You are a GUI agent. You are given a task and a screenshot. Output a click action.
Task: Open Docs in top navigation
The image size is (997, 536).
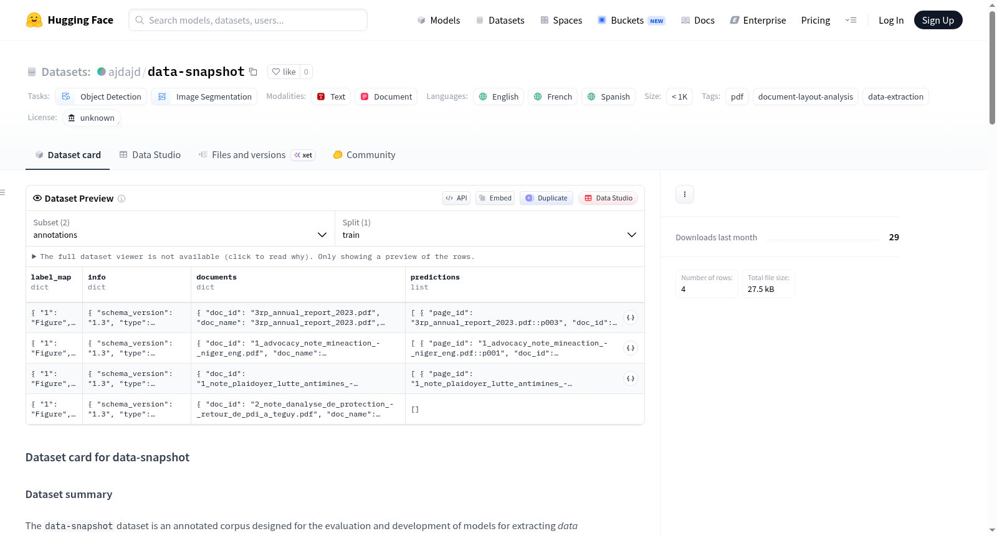point(698,20)
